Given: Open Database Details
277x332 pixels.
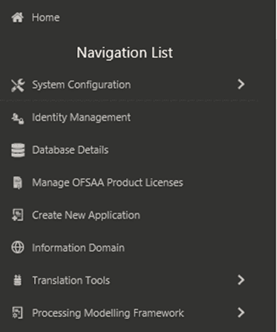Looking at the screenshot, I should pyautogui.click(x=70, y=150).
